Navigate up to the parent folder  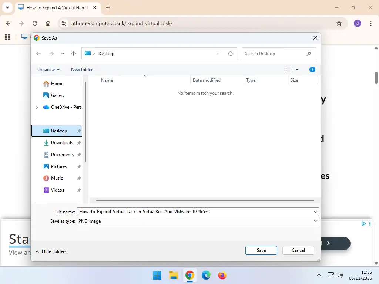coord(73,53)
